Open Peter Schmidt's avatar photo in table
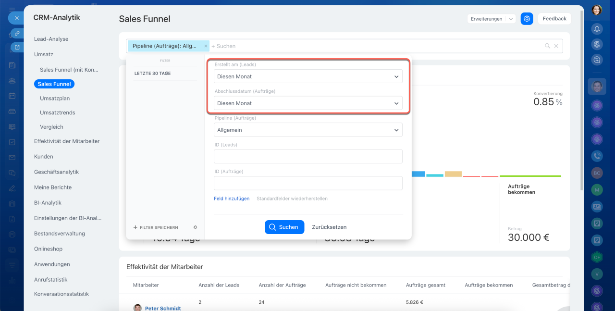Screen dimensions: 615x311 138,308
